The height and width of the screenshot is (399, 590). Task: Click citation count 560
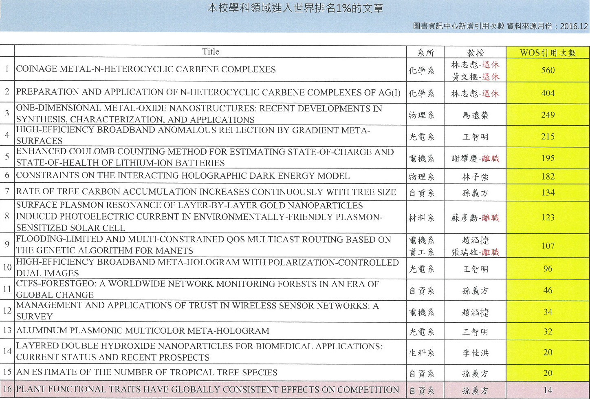548,70
